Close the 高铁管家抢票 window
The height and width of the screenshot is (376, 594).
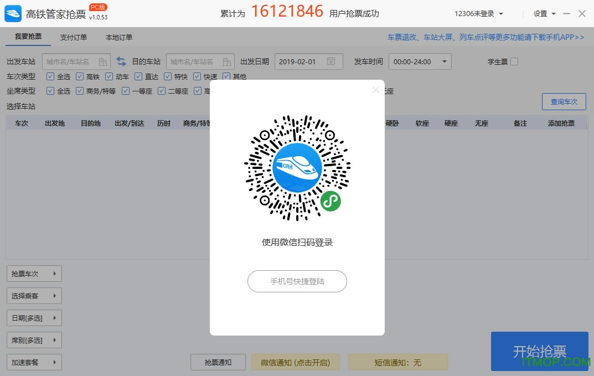coord(582,14)
